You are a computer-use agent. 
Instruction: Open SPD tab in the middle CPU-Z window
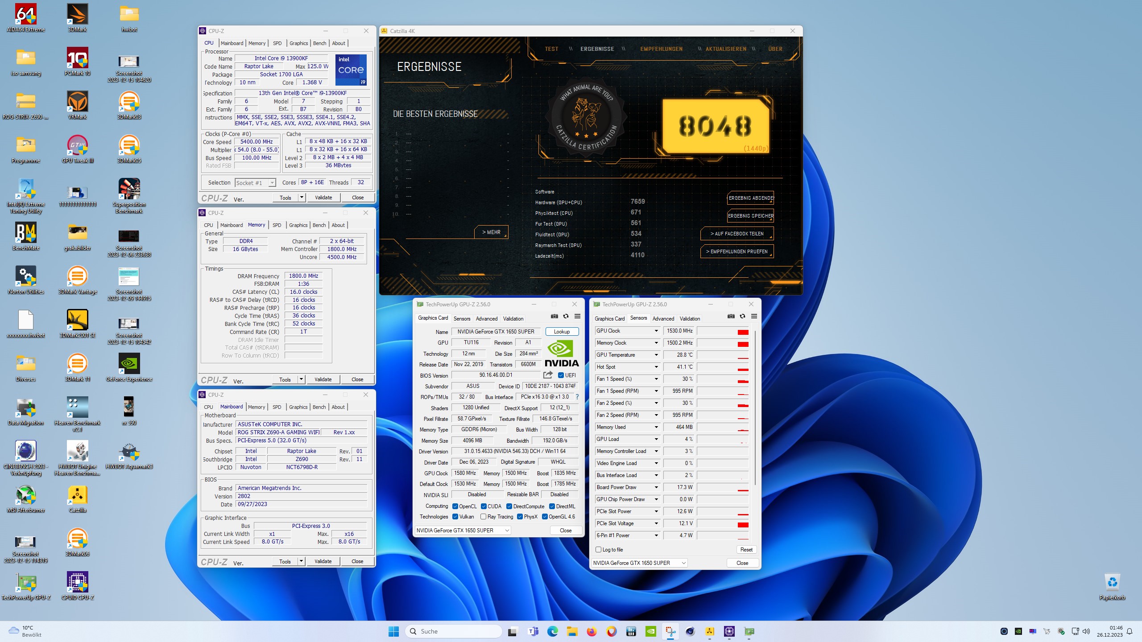pyautogui.click(x=277, y=225)
